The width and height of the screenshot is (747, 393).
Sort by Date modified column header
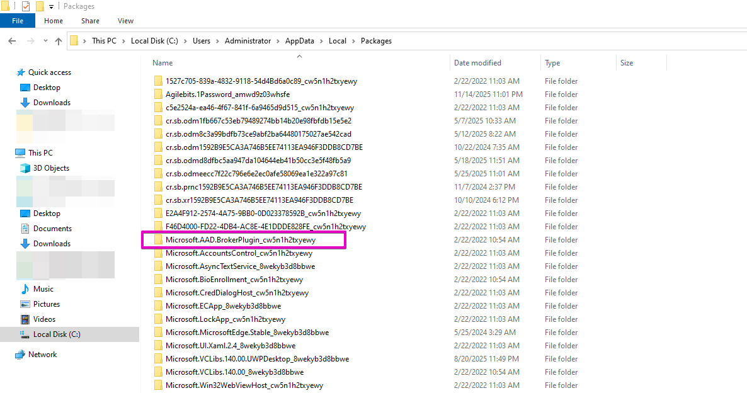[x=477, y=63]
